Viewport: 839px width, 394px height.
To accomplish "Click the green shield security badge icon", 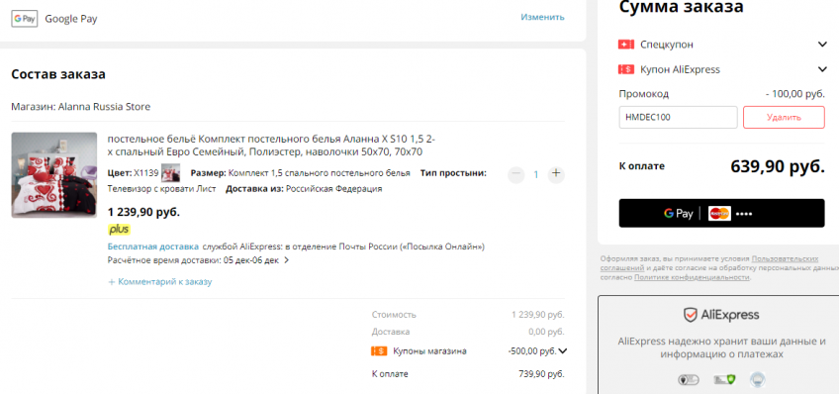I will (x=724, y=380).
